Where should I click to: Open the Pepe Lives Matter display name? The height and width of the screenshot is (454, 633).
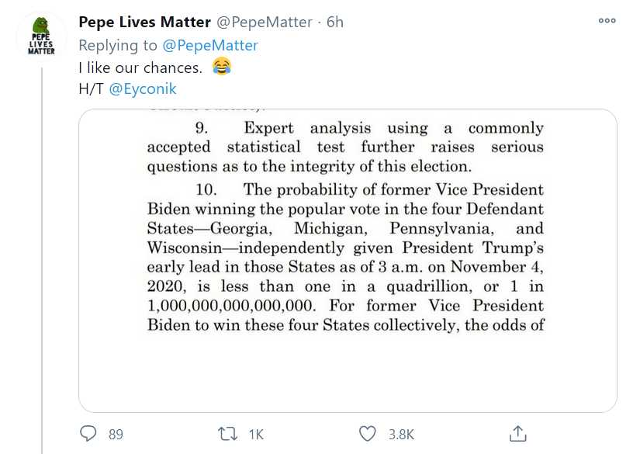pos(144,23)
